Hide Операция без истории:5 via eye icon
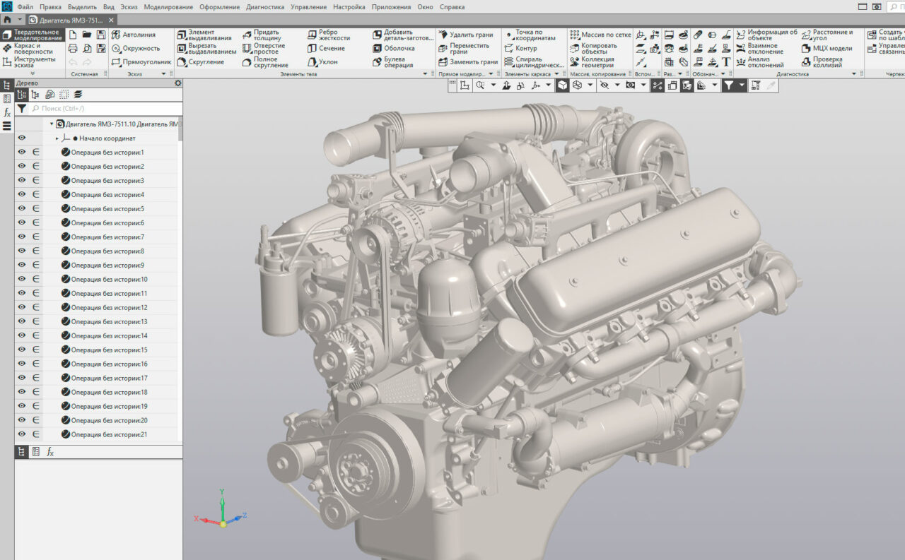 [22, 209]
